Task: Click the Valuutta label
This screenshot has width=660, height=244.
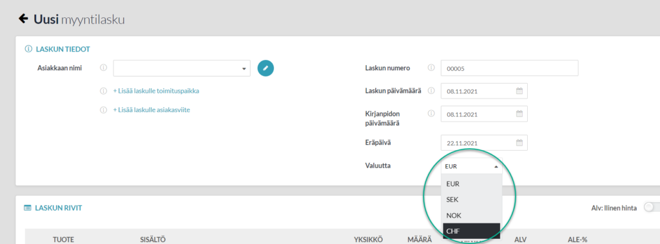Action: [x=378, y=165]
